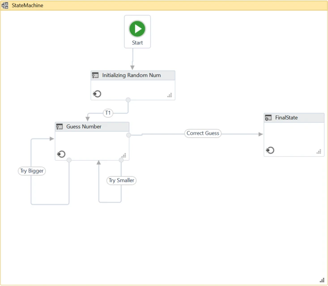Click the StateMachine icon in the header
The height and width of the screenshot is (286, 328).
[x=5, y=5]
